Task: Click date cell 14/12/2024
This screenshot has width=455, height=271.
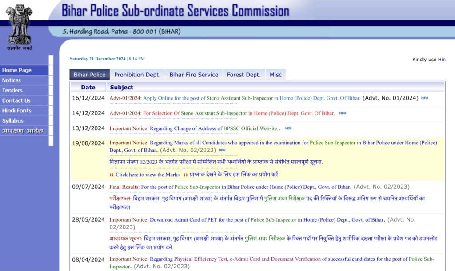Action: pos(88,113)
